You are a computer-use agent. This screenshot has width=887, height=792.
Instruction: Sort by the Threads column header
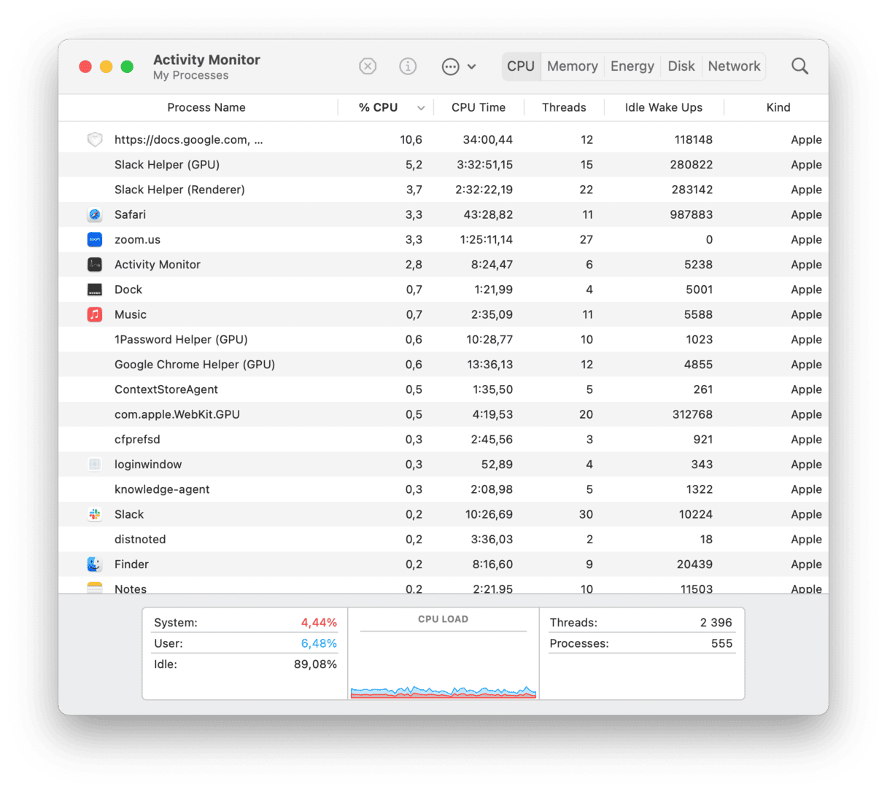pos(564,107)
